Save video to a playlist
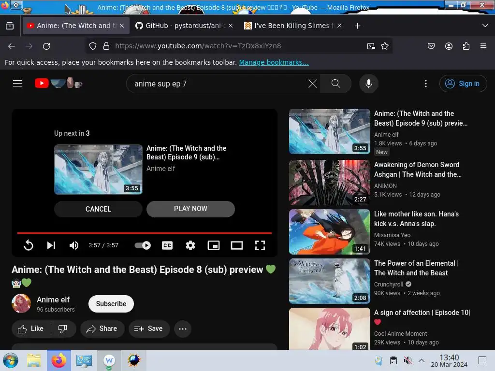The width and height of the screenshot is (495, 371). click(149, 328)
